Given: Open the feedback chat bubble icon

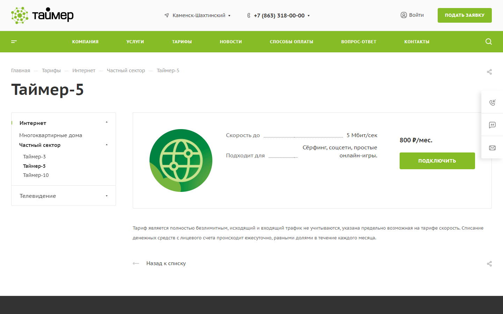Looking at the screenshot, I should (492, 125).
